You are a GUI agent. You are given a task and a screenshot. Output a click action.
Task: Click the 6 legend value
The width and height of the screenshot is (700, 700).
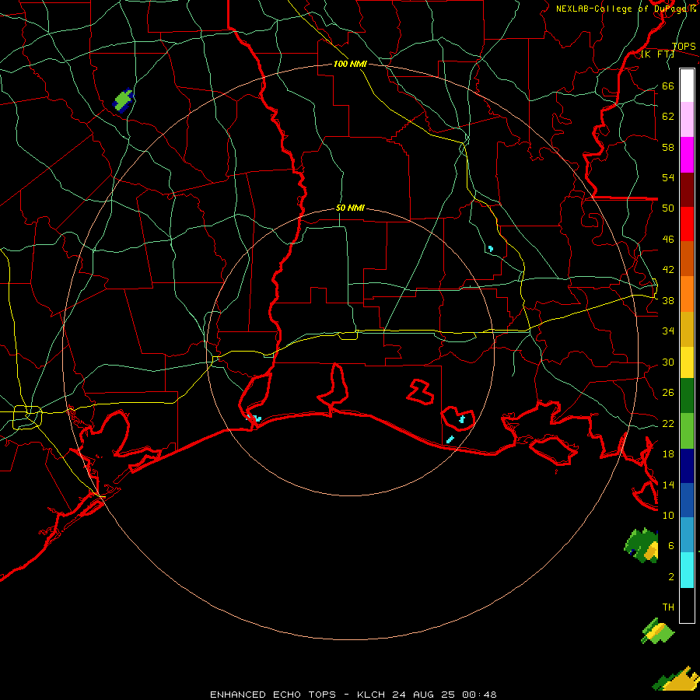[671, 545]
